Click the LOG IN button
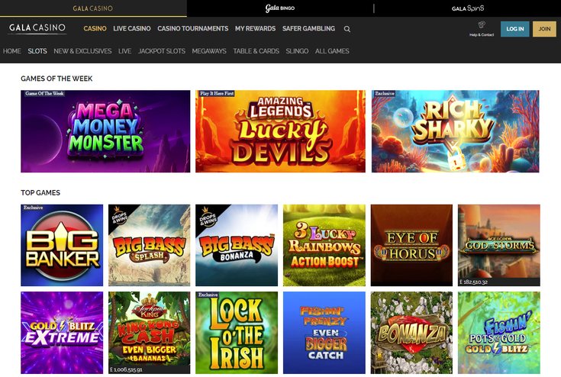The image size is (561, 377). [515, 29]
